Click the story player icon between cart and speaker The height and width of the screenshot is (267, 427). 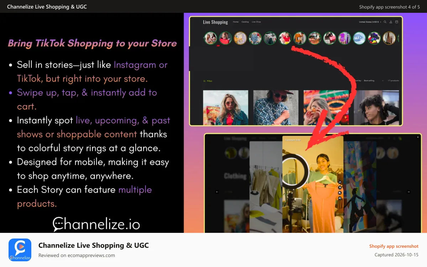(340, 193)
